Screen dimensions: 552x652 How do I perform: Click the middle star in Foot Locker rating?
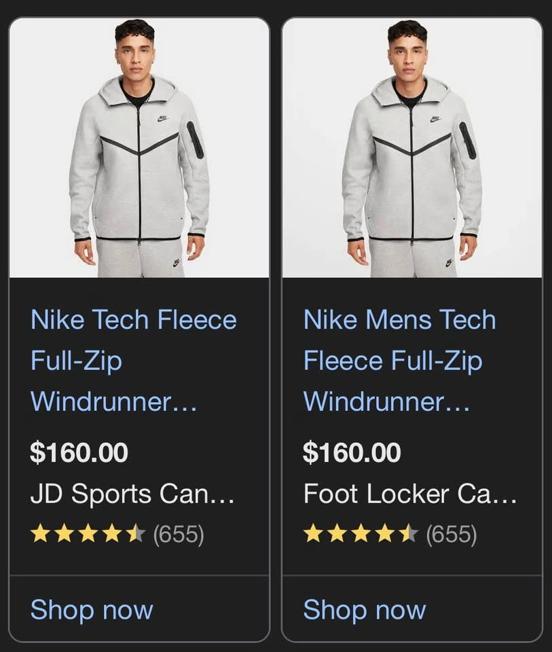361,535
